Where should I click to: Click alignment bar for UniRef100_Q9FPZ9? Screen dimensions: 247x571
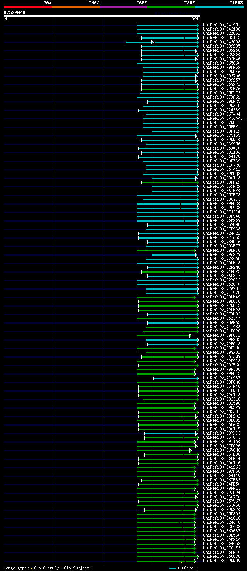pos(170,182)
